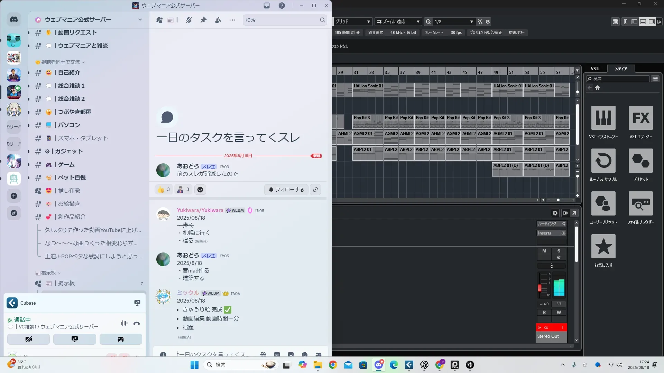
Task: Open the File Browser tile
Action: 640,204
